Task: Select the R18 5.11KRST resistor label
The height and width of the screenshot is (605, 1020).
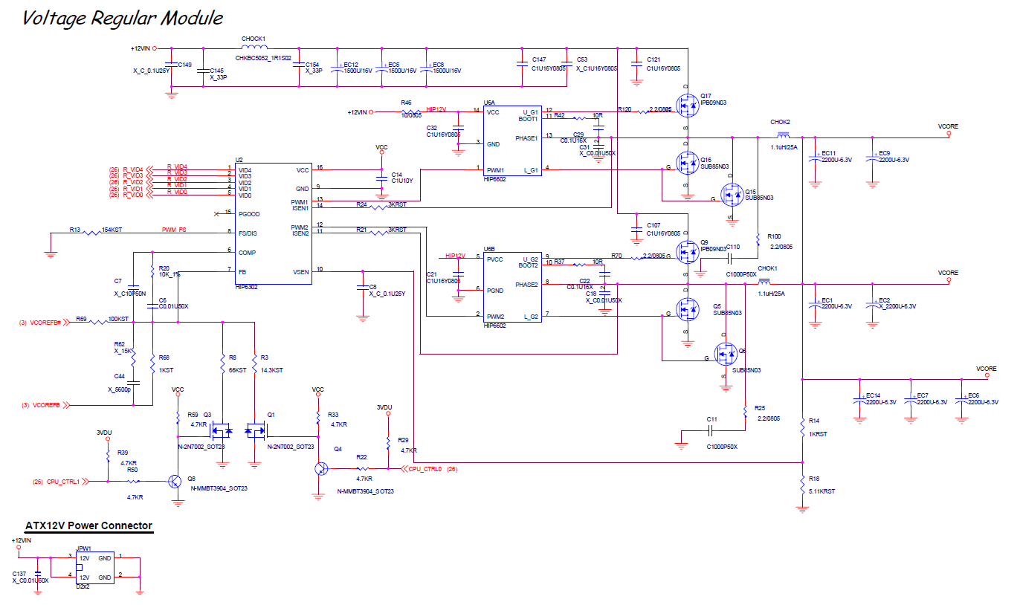Action: (822, 485)
